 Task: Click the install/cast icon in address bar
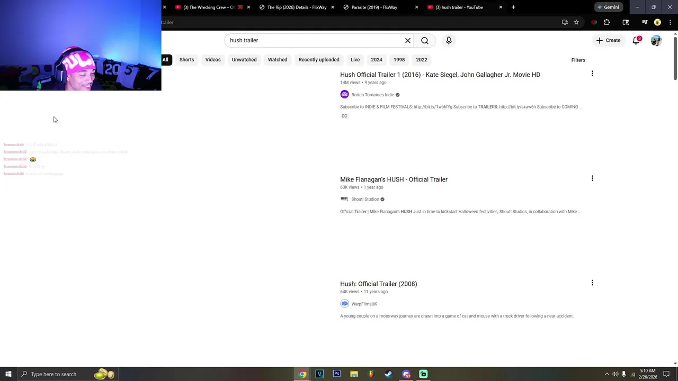565,22
